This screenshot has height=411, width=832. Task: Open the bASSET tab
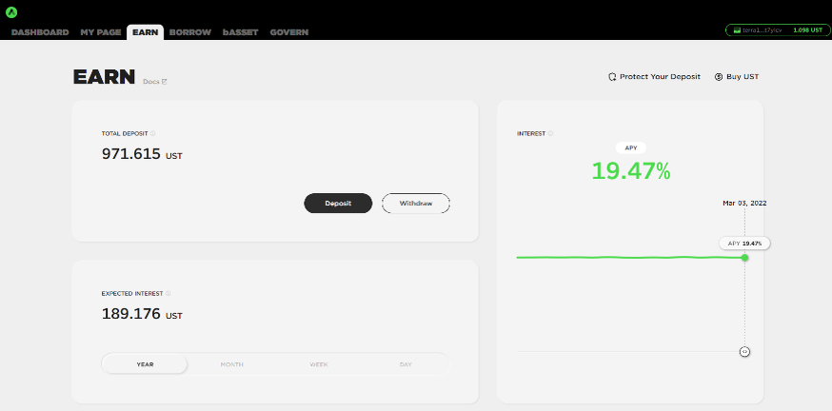click(241, 32)
